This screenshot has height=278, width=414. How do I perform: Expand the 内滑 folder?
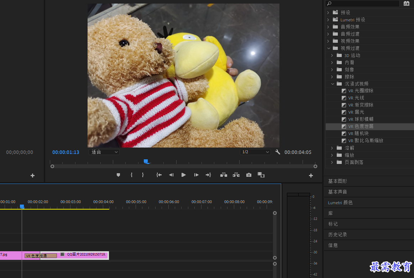point(332,62)
